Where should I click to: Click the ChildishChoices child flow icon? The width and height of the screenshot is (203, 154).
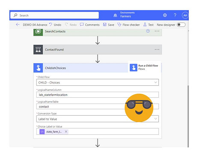tap(38, 68)
